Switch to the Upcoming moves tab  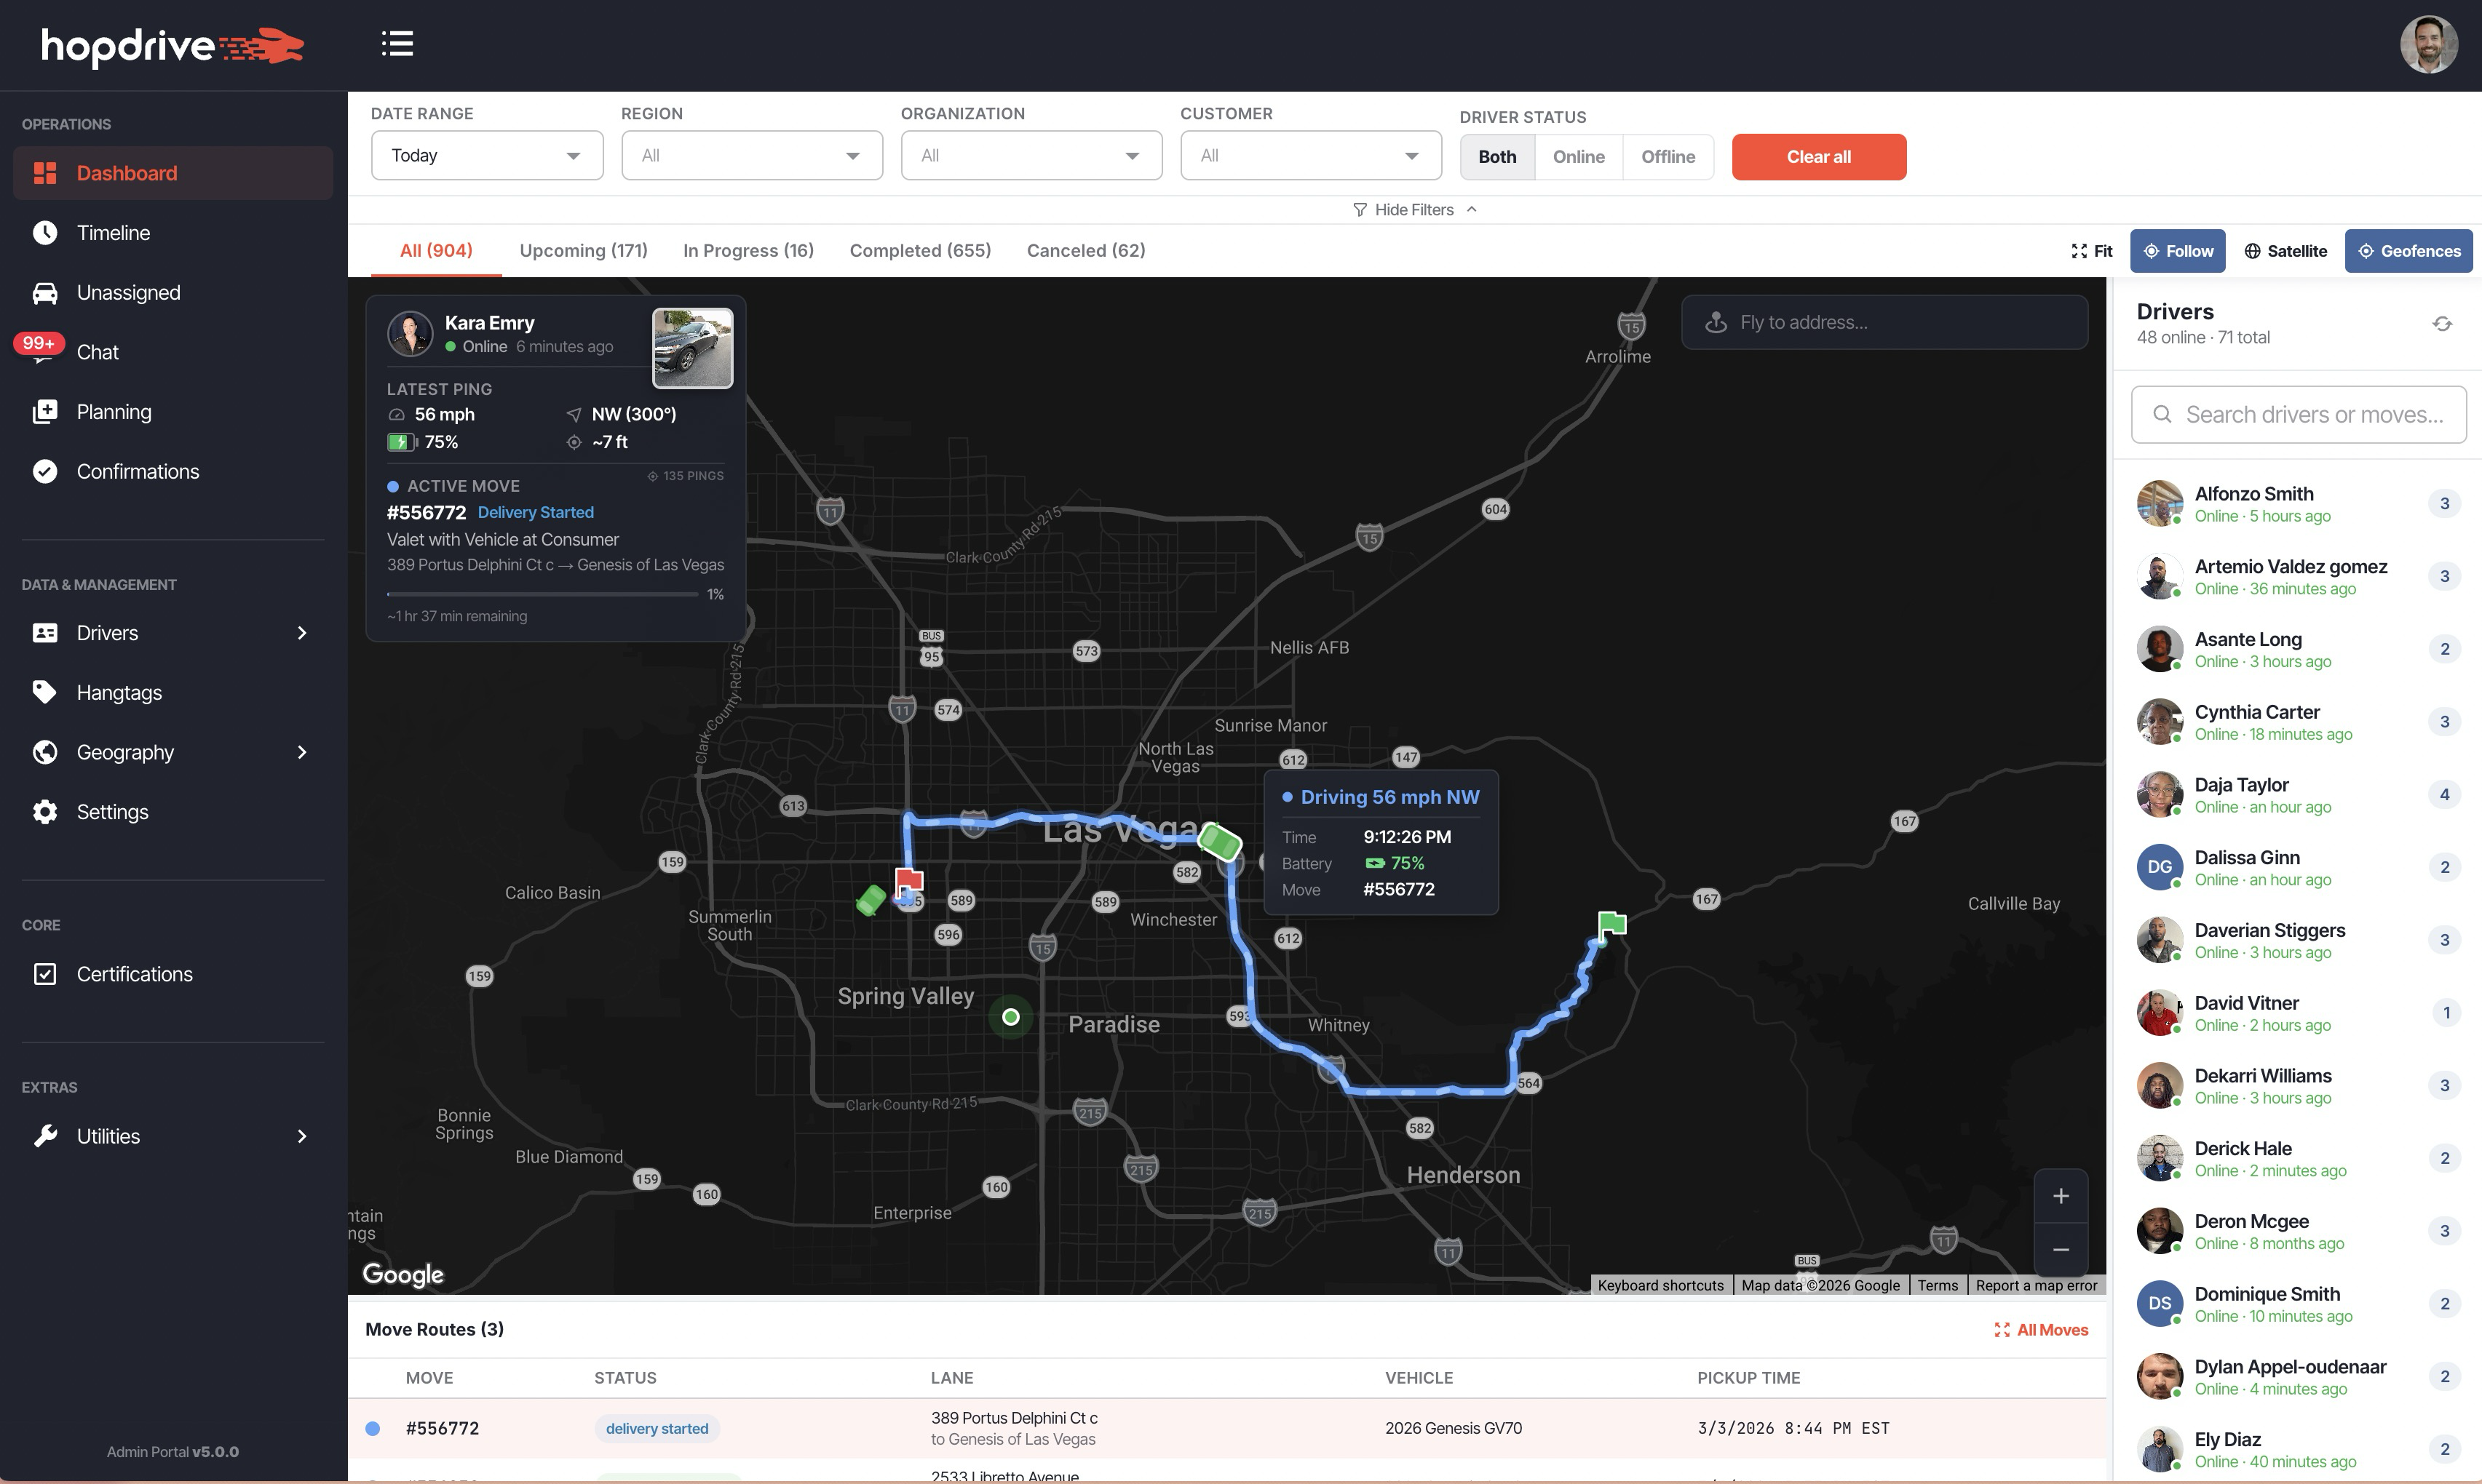coord(582,250)
